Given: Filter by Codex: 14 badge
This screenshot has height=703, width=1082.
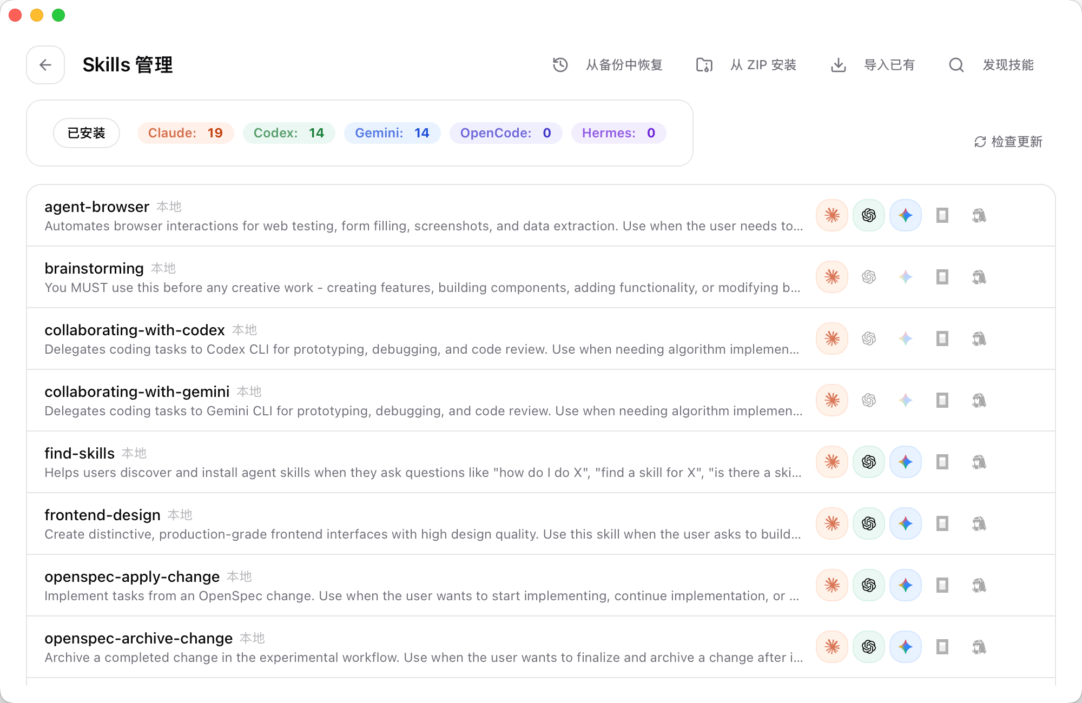Looking at the screenshot, I should pos(289,133).
